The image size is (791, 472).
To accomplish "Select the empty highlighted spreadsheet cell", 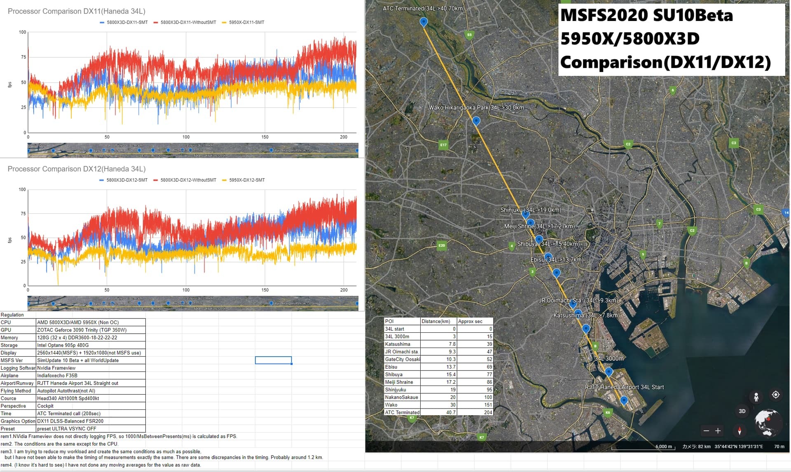I will [273, 360].
